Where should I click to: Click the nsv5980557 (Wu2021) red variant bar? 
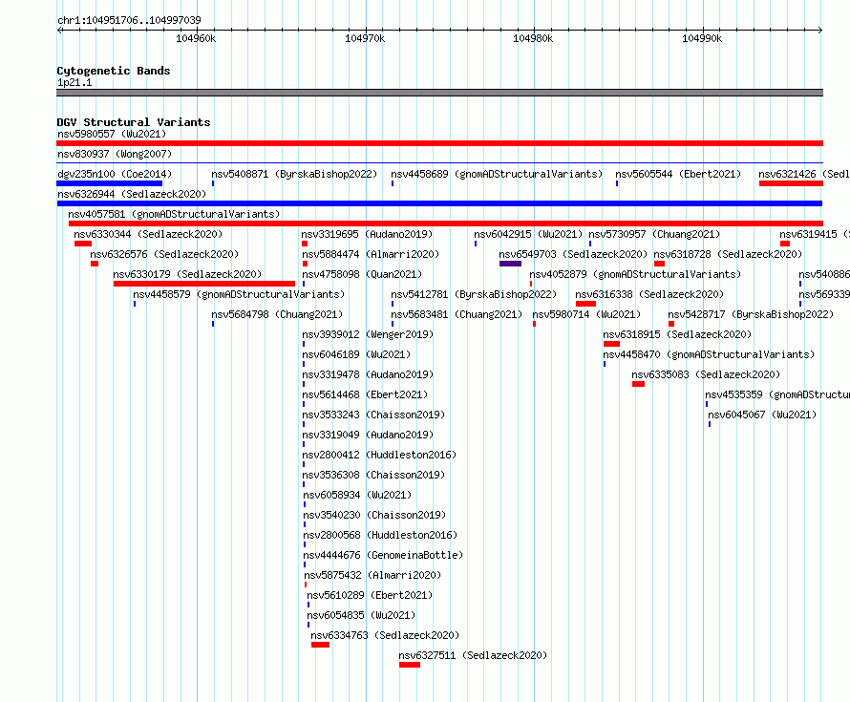point(439,143)
